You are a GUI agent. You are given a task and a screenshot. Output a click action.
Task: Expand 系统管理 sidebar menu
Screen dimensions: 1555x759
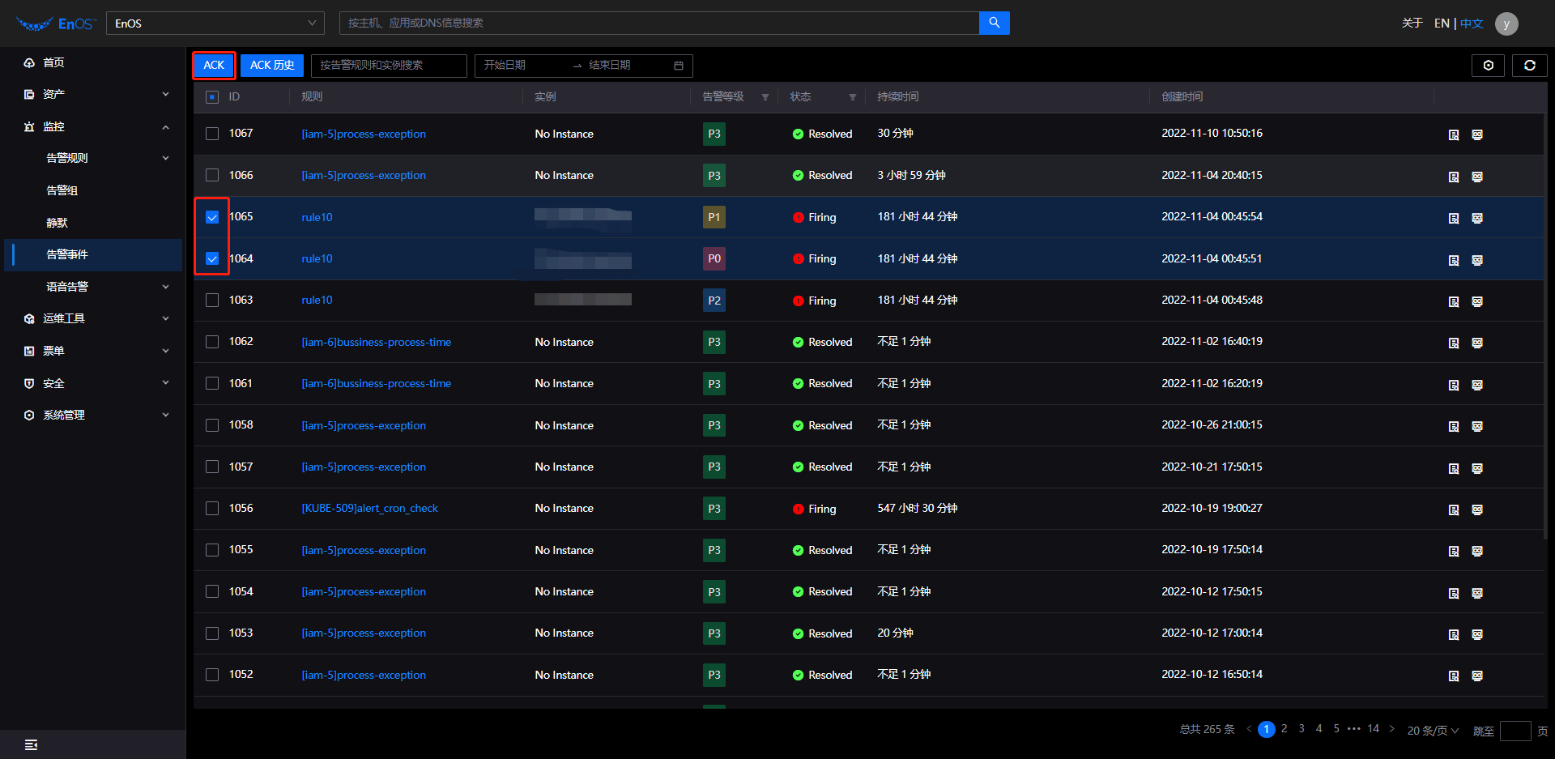(x=93, y=415)
